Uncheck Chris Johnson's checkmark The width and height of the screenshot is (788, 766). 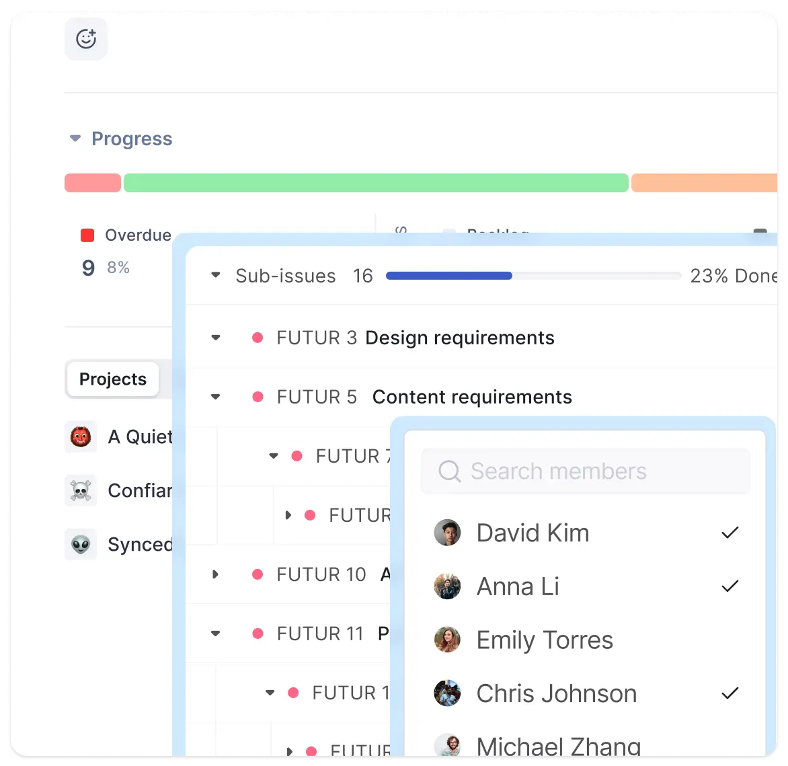(x=730, y=693)
